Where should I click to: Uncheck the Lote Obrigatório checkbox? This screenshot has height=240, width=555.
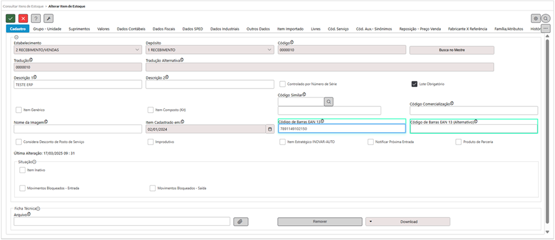(414, 84)
